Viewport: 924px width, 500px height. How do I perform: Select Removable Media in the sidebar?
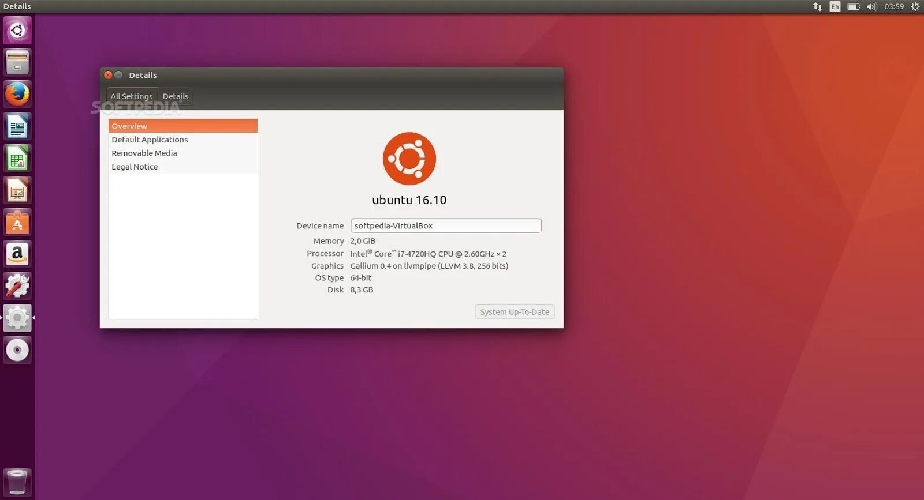[183, 153]
